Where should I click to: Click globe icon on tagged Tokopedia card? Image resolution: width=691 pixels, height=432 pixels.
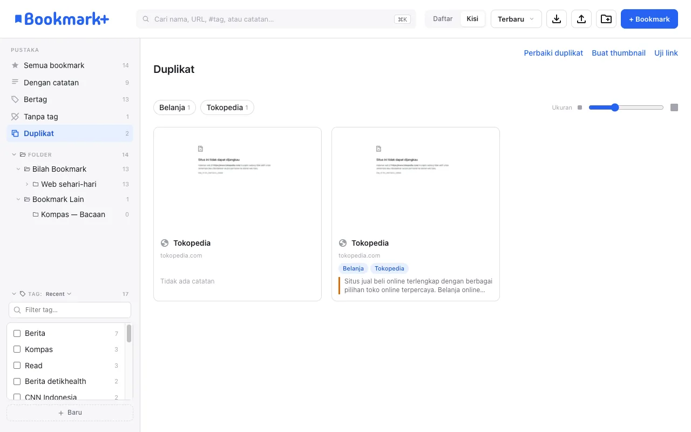343,243
